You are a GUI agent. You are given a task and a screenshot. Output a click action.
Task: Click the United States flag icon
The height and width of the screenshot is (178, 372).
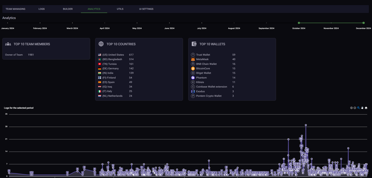click(100, 55)
